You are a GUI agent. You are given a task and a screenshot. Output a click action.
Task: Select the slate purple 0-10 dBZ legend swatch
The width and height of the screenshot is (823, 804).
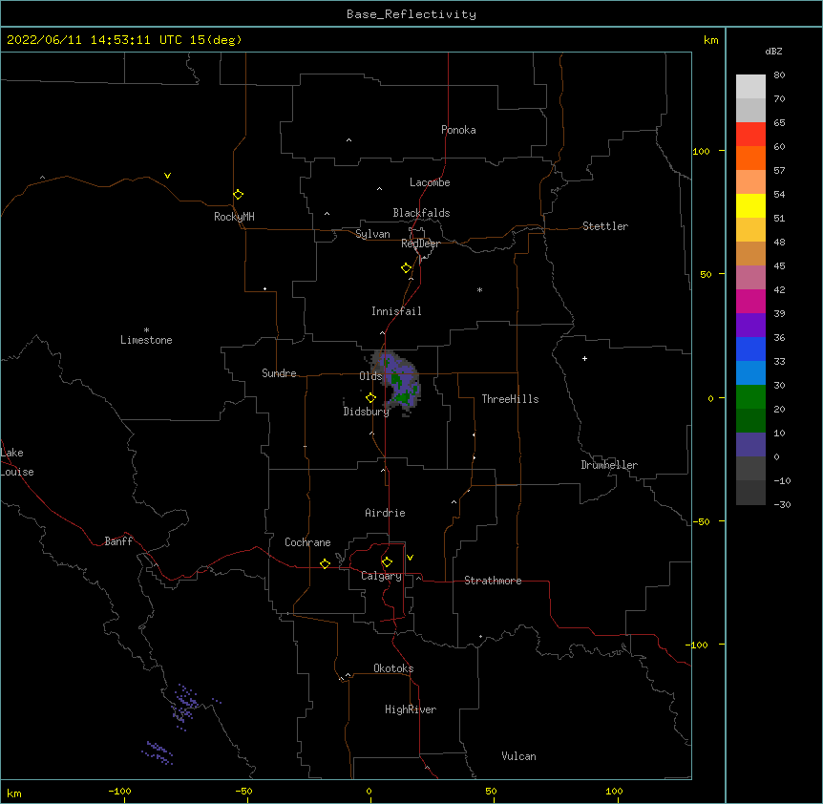click(x=750, y=445)
